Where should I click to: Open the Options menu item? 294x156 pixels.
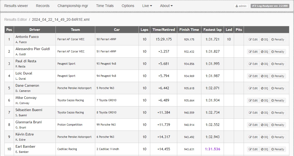pos(128,6)
